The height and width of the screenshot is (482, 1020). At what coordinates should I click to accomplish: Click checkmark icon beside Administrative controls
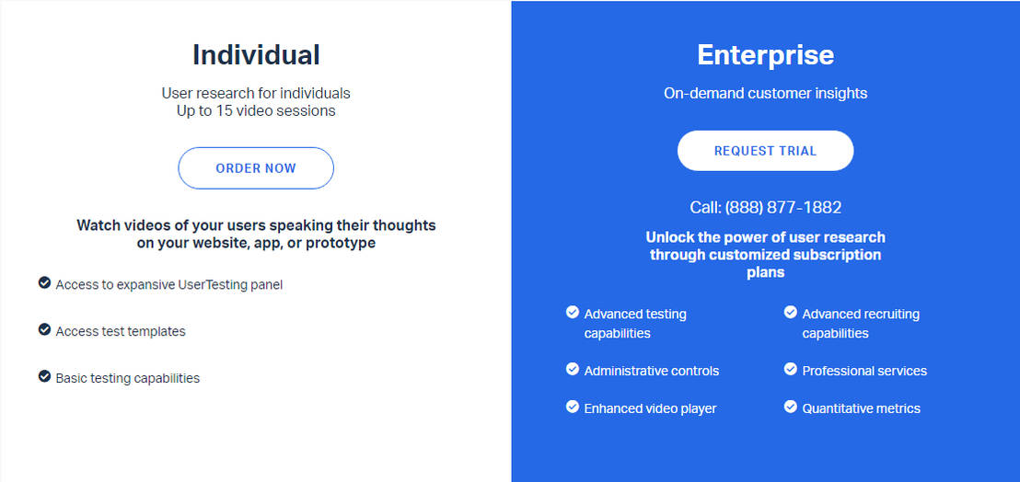(x=573, y=369)
